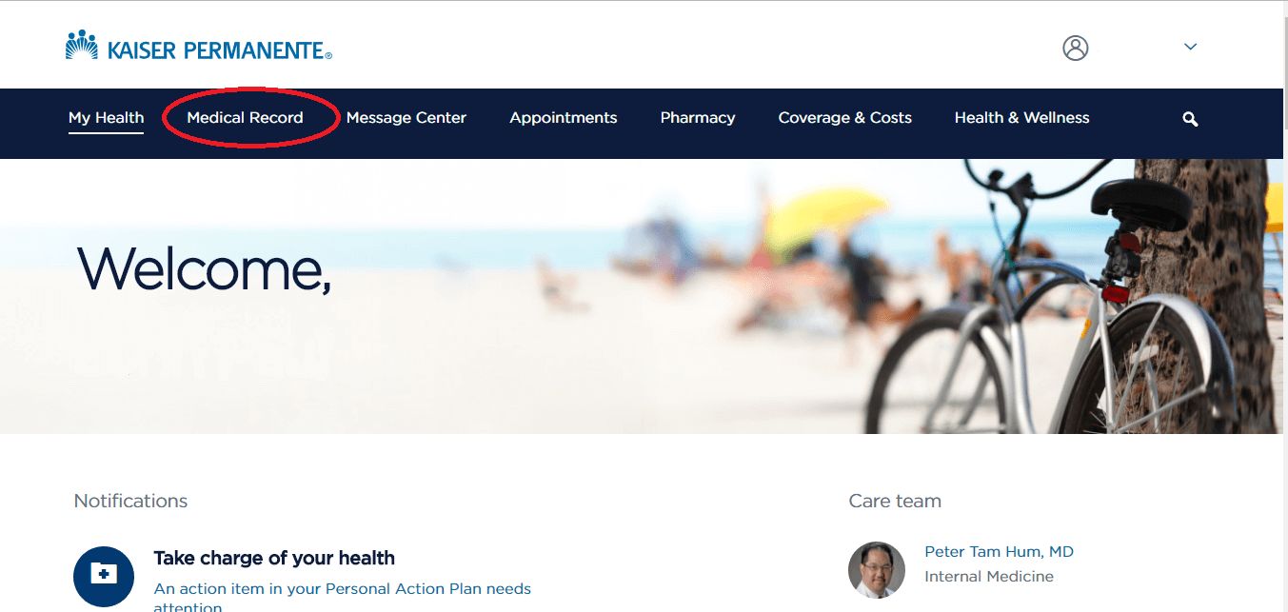Click the search magnifying glass icon
The height and width of the screenshot is (612, 1288).
tap(1190, 119)
